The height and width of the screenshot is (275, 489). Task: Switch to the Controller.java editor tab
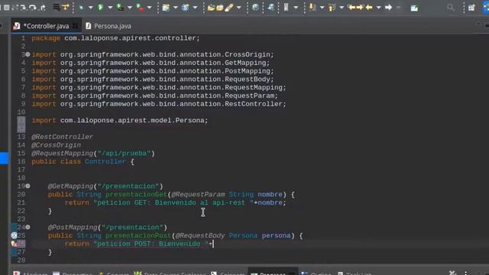pyautogui.click(x=46, y=26)
